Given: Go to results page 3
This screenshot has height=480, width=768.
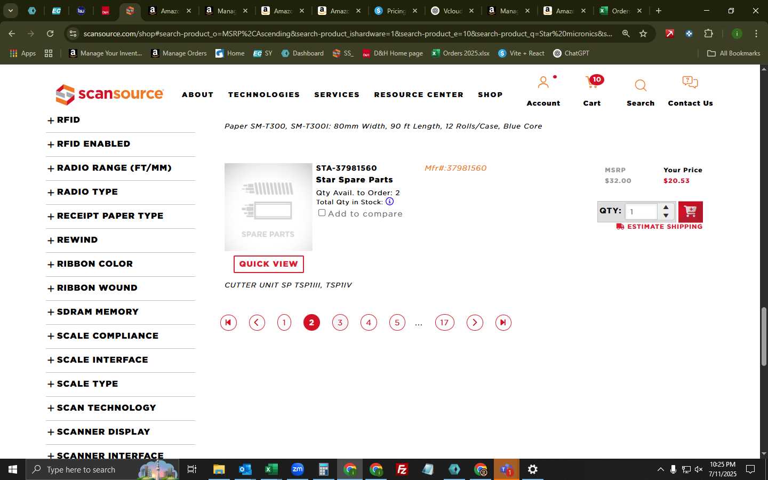Looking at the screenshot, I should (x=340, y=322).
